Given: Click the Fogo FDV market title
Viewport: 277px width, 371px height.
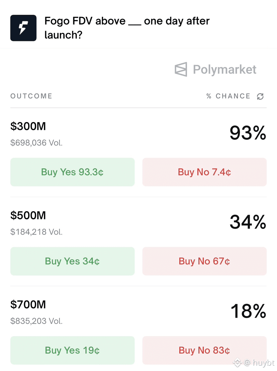Looking at the screenshot, I should click(127, 28).
